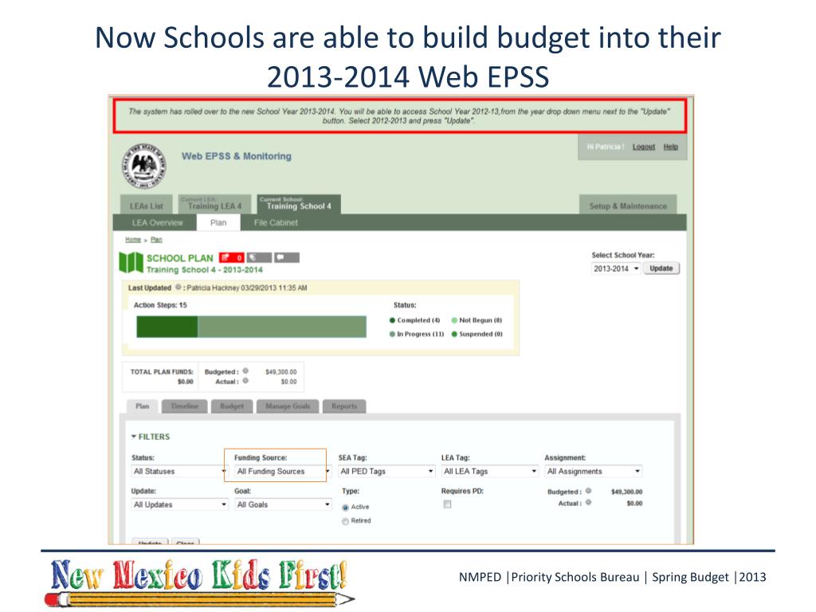Open the Reports tab

344,406
